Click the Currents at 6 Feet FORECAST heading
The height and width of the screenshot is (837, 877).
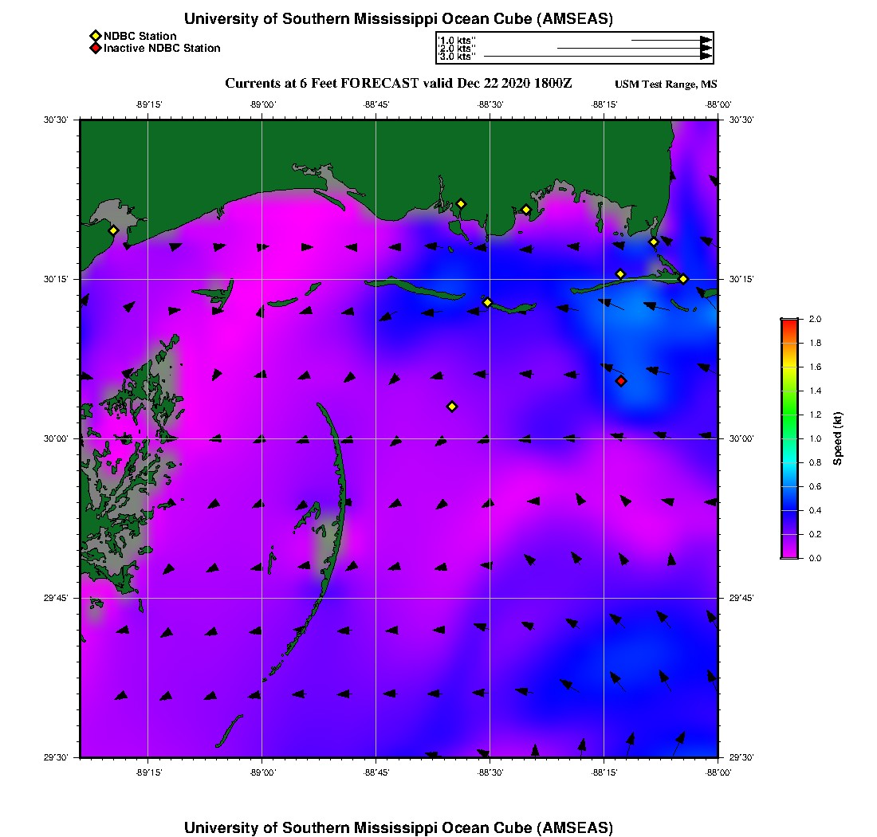pyautogui.click(x=399, y=84)
